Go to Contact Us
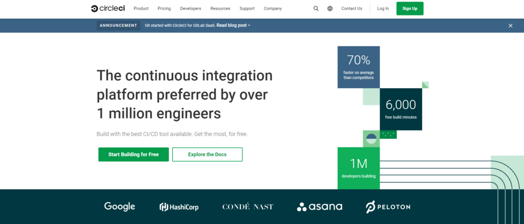Viewport: 524px width, 224px height. click(x=351, y=8)
